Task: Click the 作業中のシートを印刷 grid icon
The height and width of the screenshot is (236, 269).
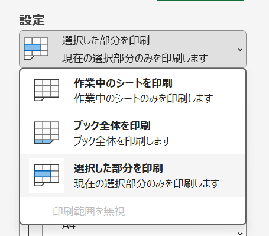Action: coord(47,90)
